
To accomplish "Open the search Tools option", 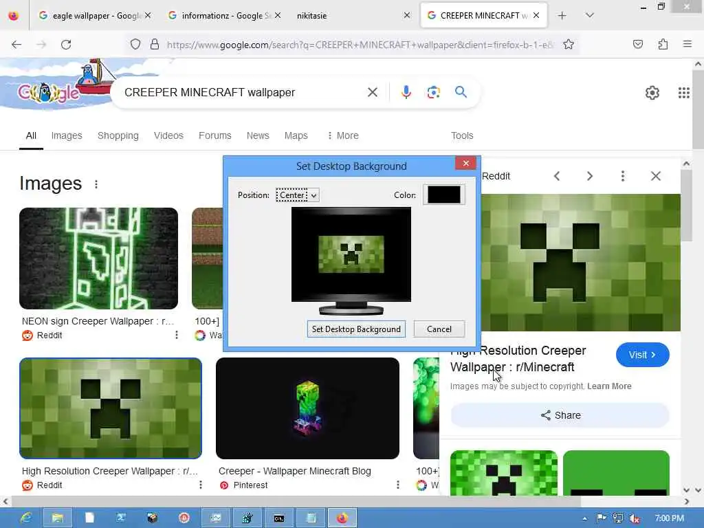I will point(462,135).
